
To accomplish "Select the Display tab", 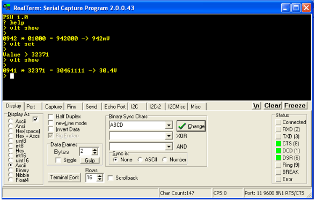I will 13,106.
